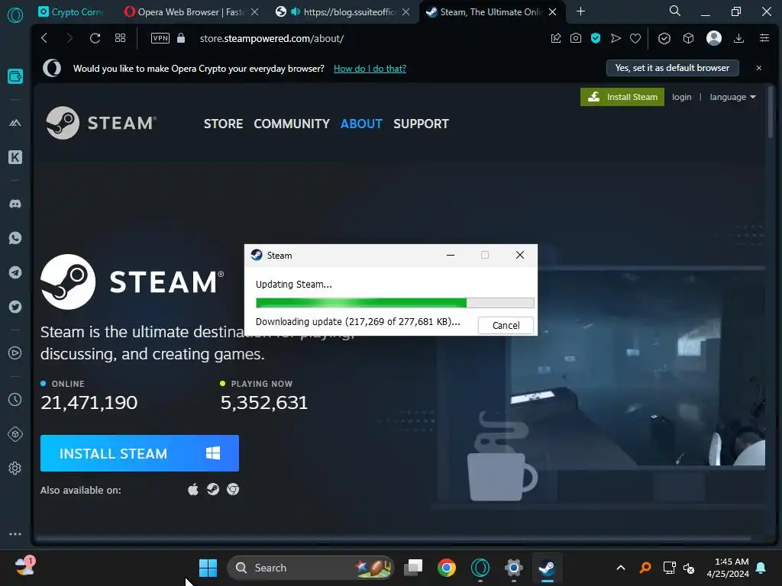Cancel the Steam update download
Image resolution: width=782 pixels, height=586 pixels.
pos(506,325)
